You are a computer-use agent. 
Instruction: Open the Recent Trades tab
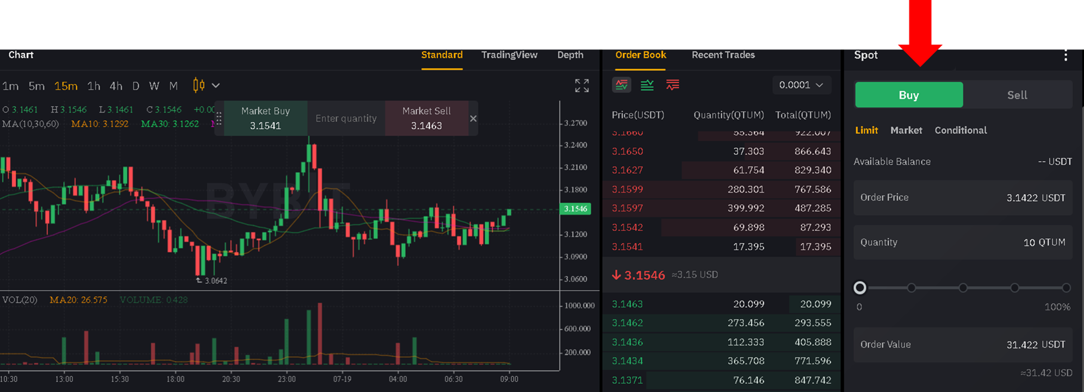point(723,55)
